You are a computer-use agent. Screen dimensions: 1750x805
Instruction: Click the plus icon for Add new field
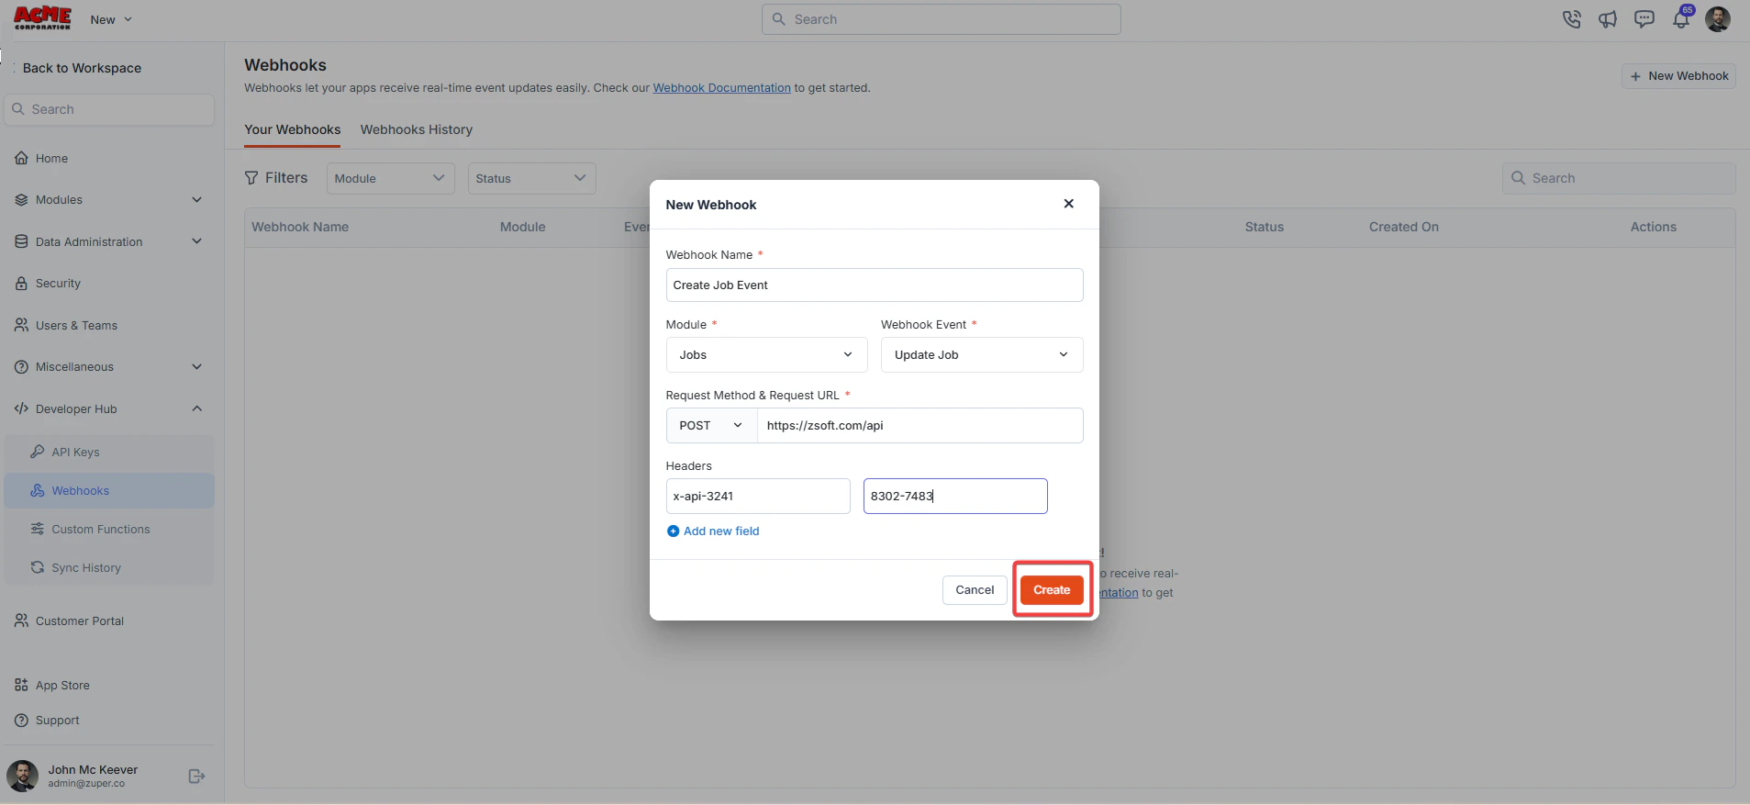point(673,531)
